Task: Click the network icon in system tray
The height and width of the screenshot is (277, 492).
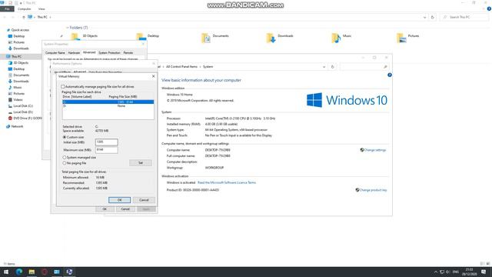Action: click(442, 272)
